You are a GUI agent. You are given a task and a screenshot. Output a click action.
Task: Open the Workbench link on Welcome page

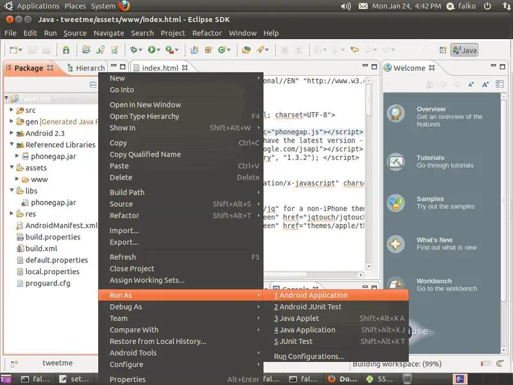click(434, 281)
